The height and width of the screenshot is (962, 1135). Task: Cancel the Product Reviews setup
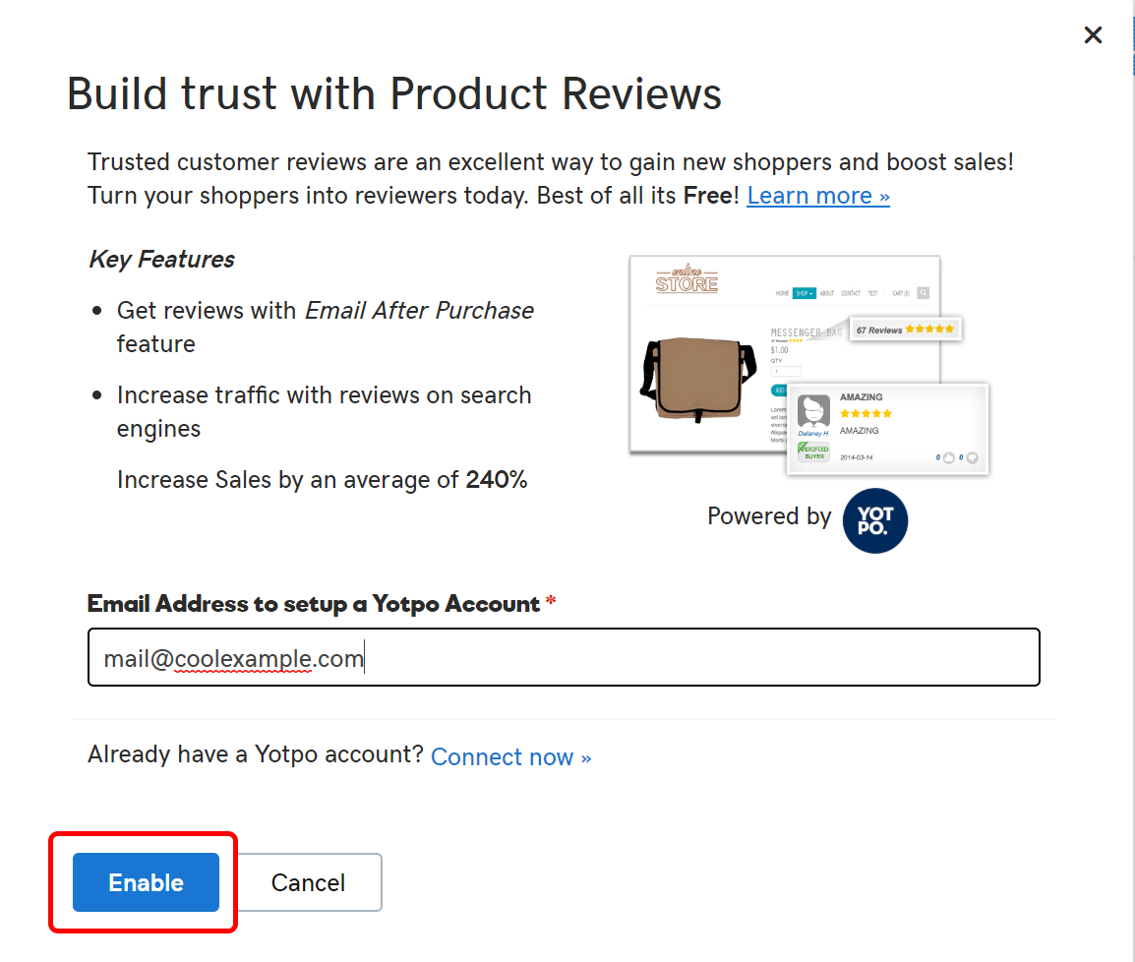click(309, 882)
